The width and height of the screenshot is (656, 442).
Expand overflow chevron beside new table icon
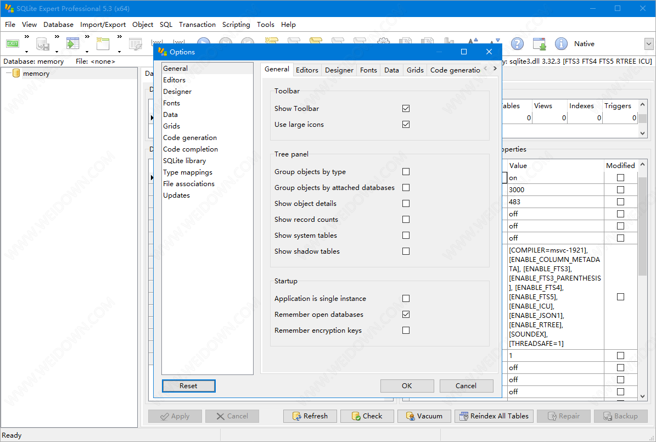(x=120, y=37)
